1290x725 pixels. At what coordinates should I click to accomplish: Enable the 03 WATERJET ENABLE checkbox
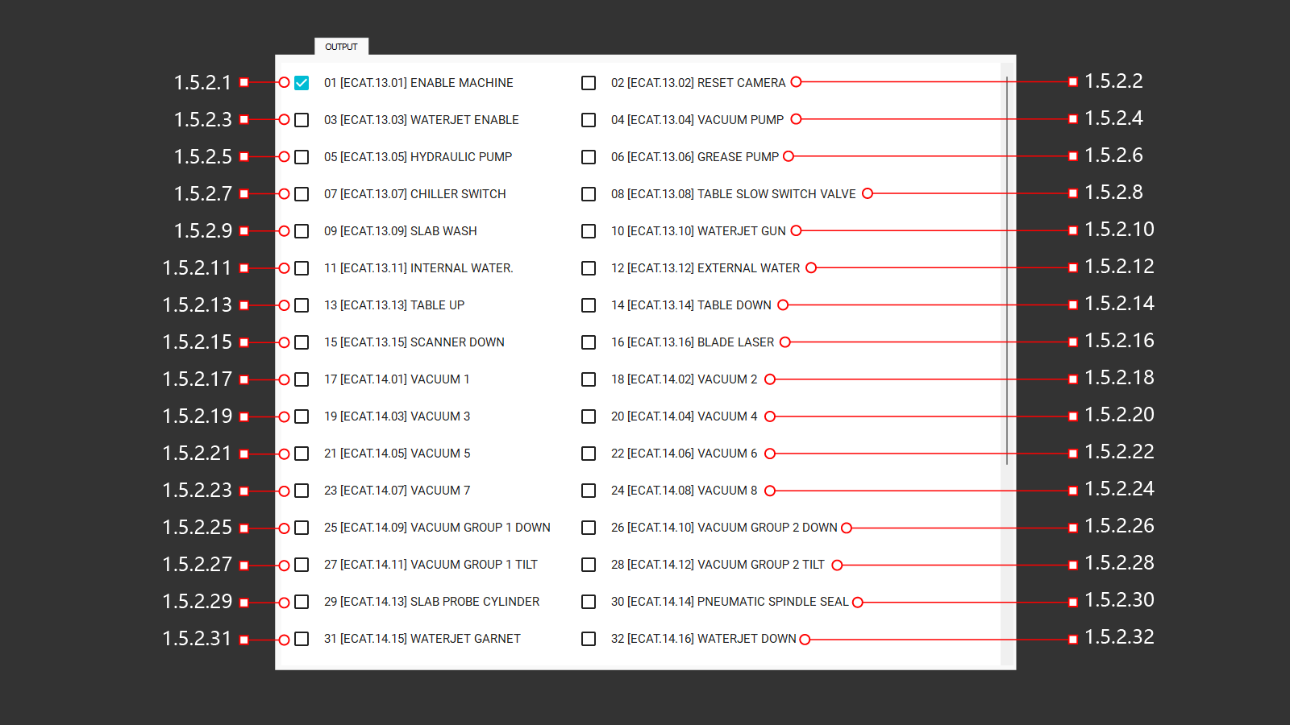(x=302, y=120)
